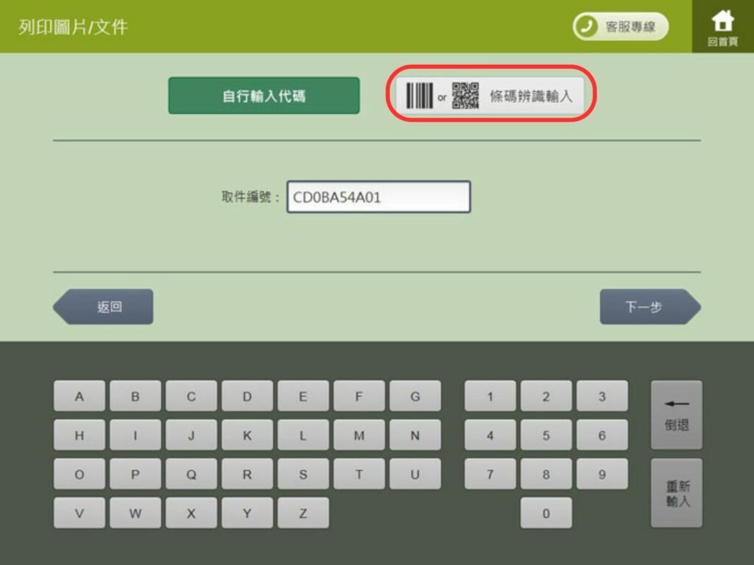
Task: Go back using the 返回 button
Action: 105,307
